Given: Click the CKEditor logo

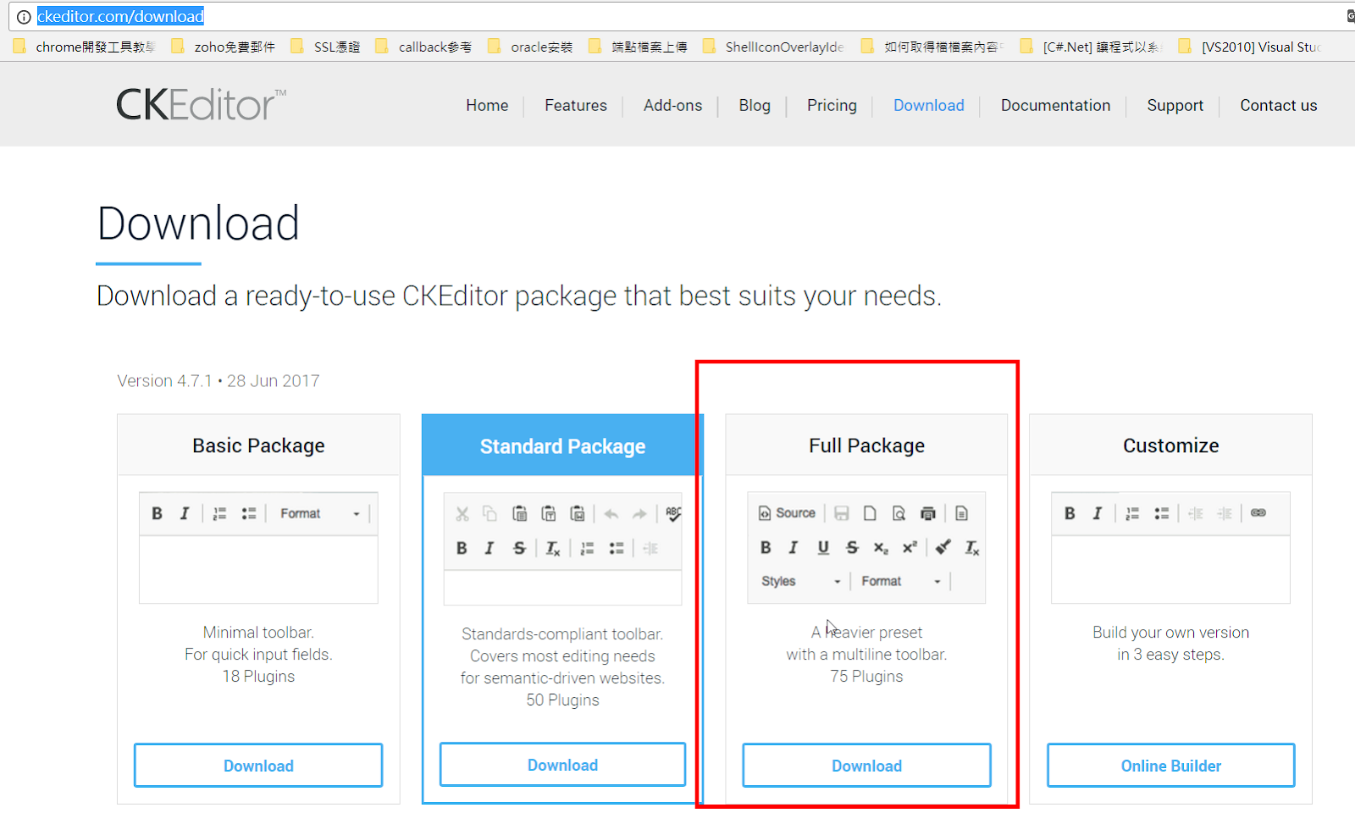Looking at the screenshot, I should (x=201, y=105).
